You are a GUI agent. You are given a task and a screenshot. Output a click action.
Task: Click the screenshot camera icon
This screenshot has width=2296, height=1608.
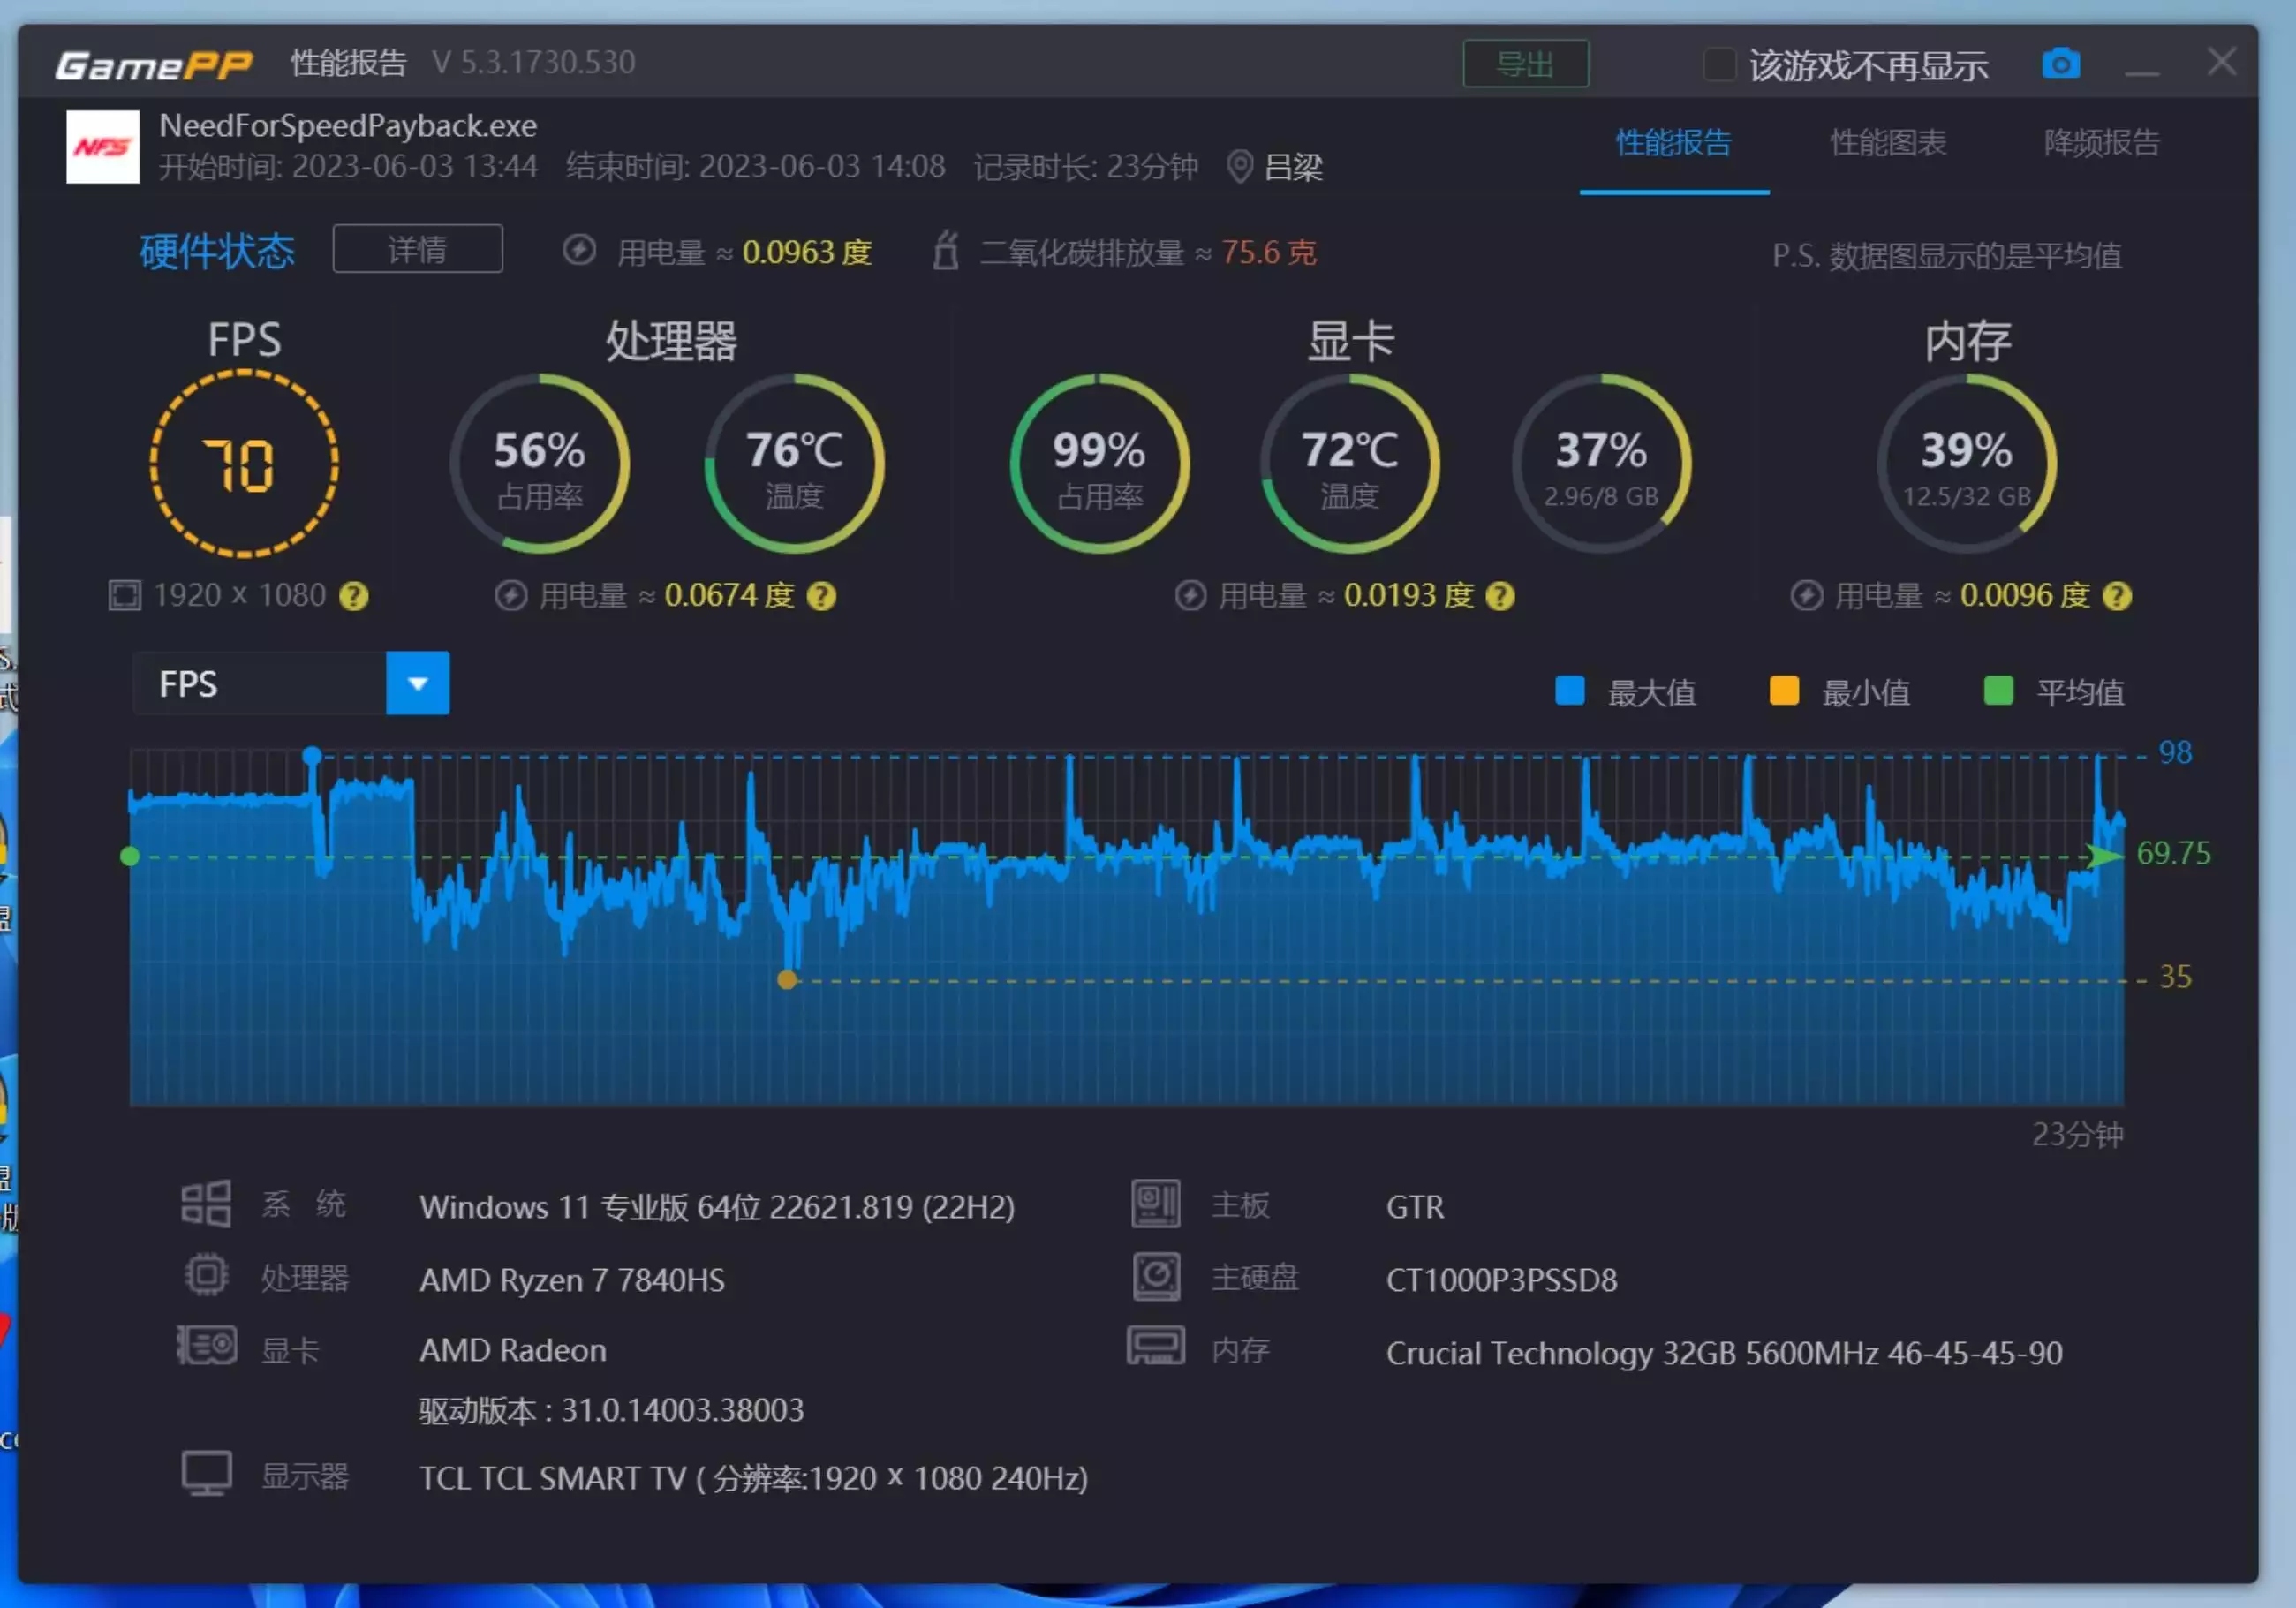tap(2060, 64)
